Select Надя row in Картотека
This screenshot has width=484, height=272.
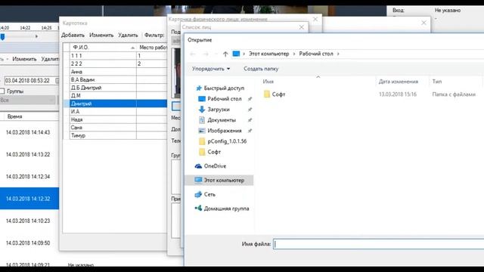(118, 119)
